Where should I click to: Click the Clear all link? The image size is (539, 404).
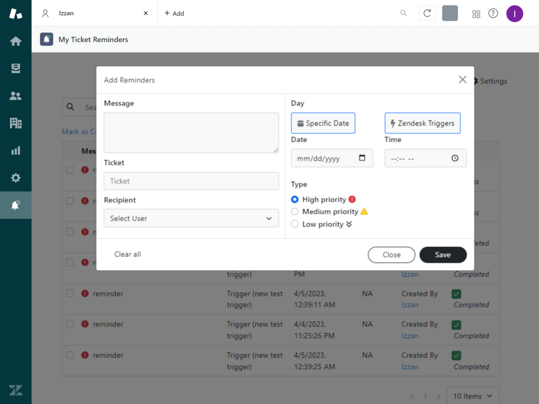127,254
